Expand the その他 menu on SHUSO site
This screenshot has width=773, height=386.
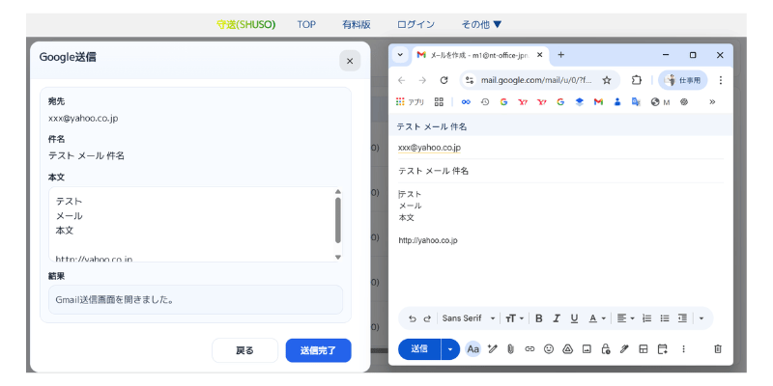pos(481,25)
